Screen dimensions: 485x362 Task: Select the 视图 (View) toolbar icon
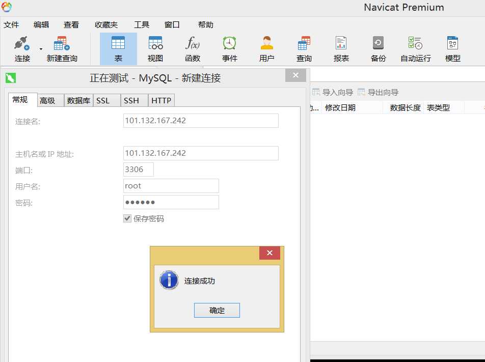(x=155, y=49)
